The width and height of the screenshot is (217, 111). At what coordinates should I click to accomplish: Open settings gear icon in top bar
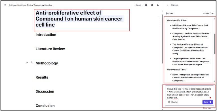(x=146, y=5)
